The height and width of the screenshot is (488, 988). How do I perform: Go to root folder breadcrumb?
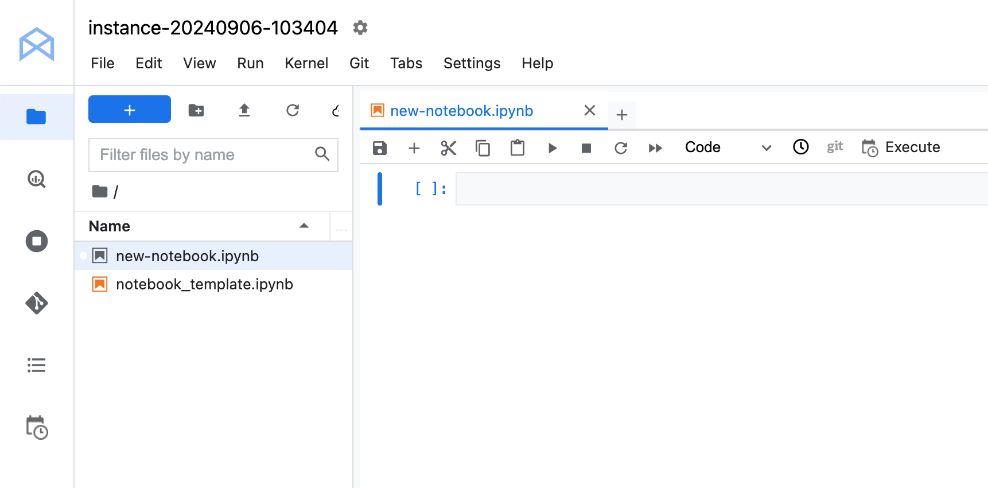point(100,191)
